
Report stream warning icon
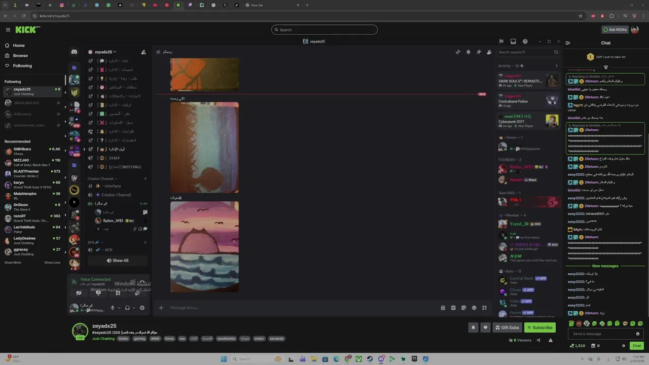coord(551,340)
